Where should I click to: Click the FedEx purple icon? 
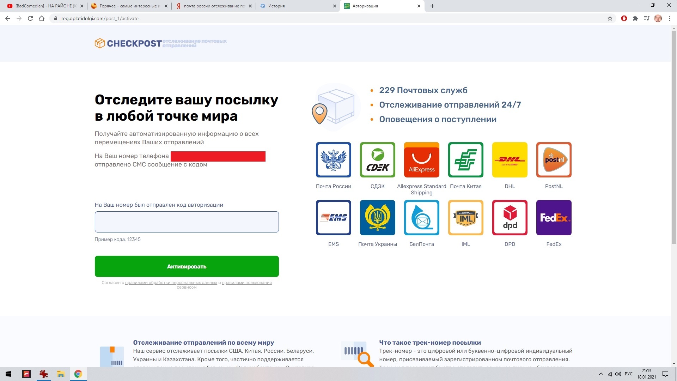554,218
